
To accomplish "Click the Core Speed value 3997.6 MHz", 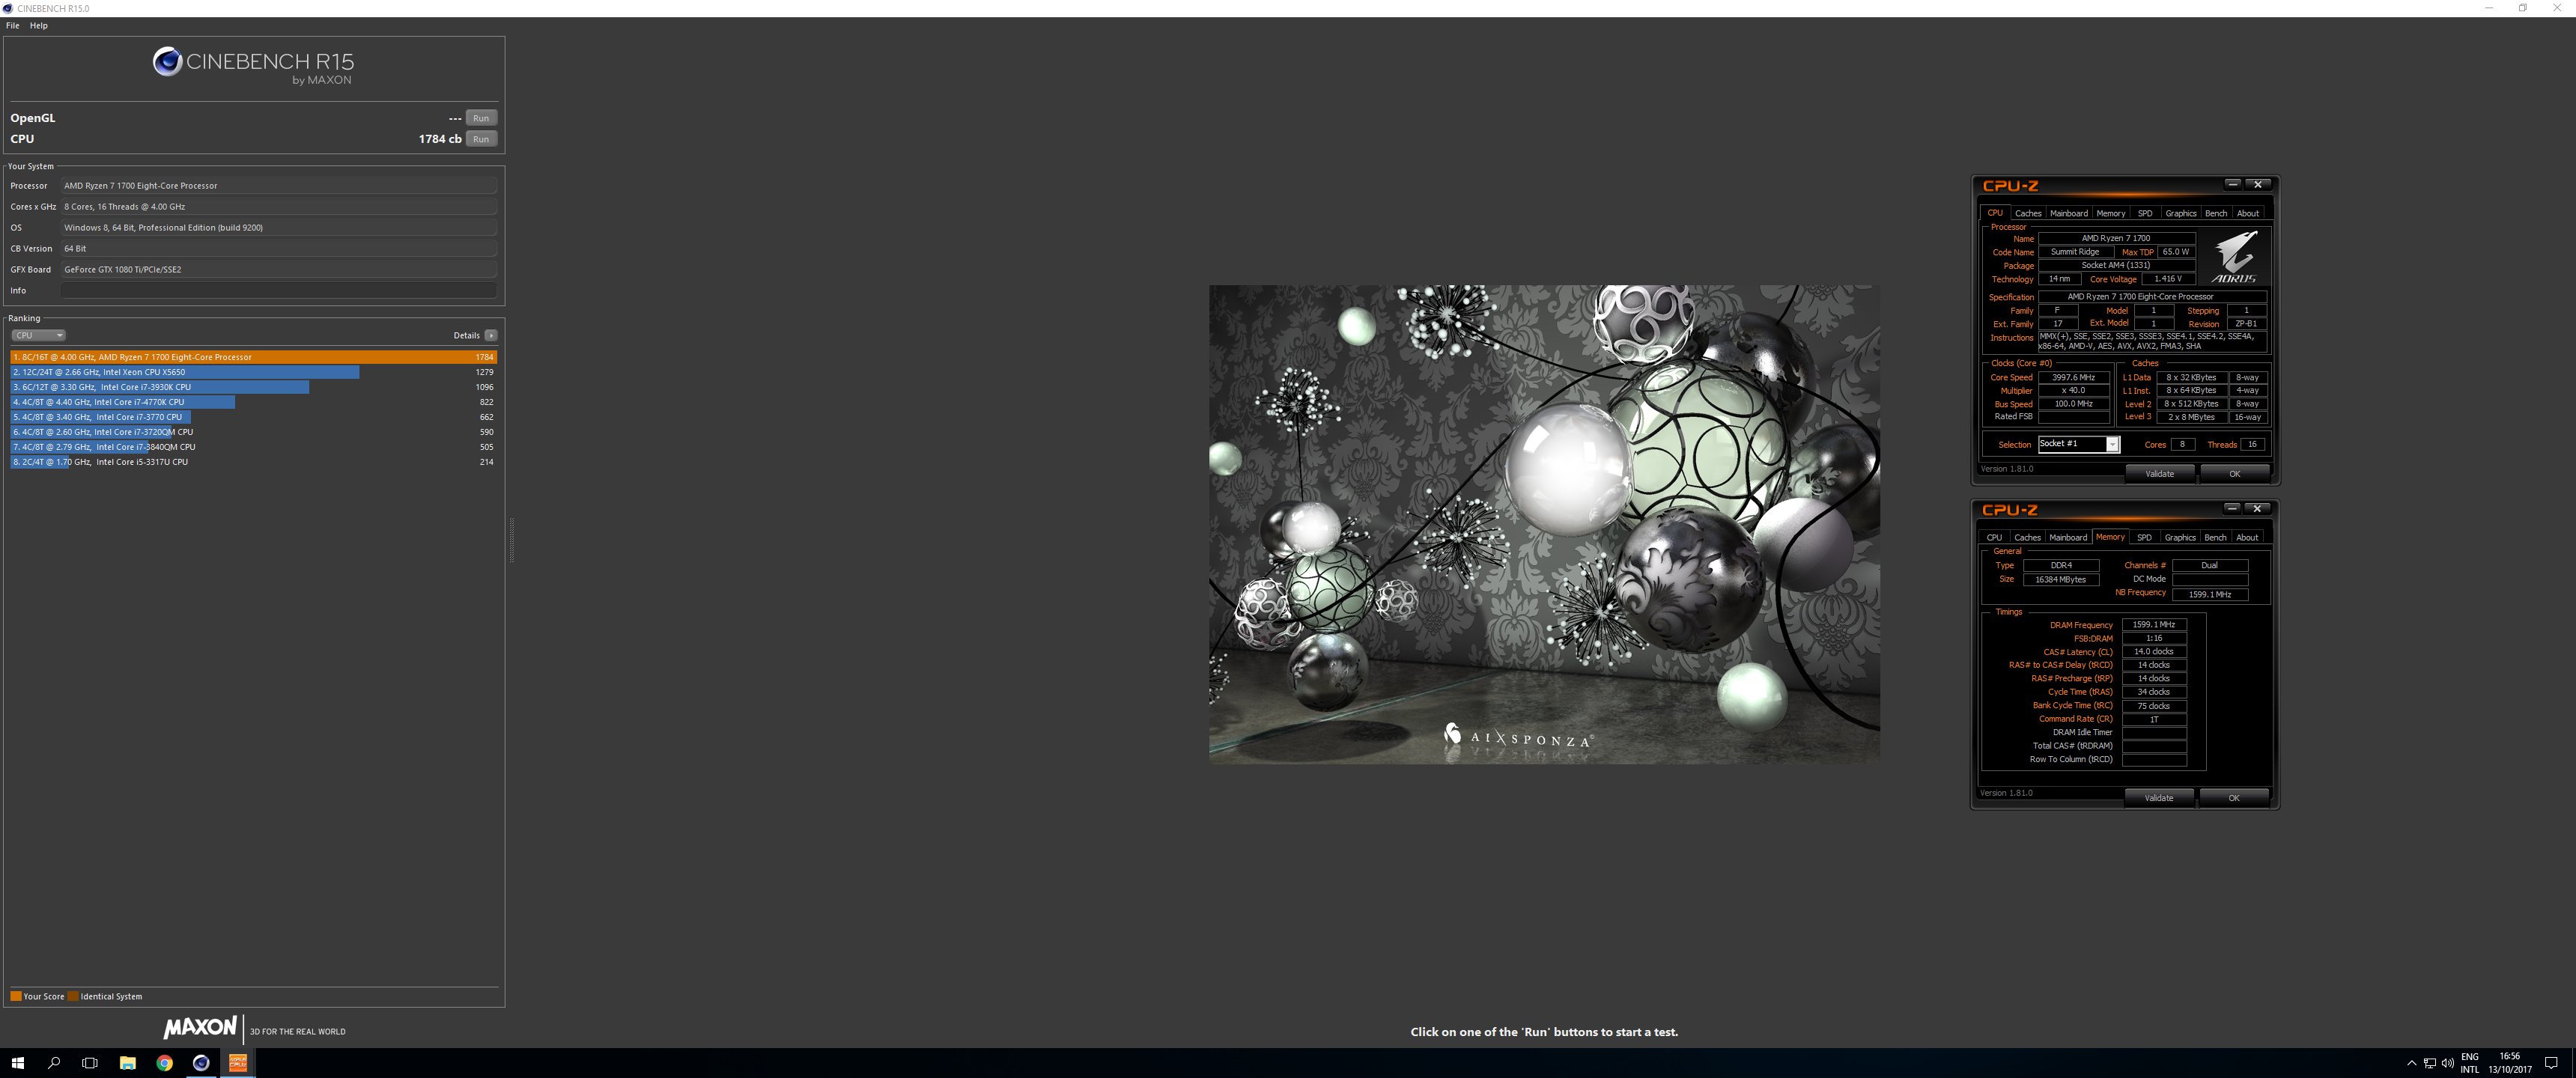I will coord(2073,377).
